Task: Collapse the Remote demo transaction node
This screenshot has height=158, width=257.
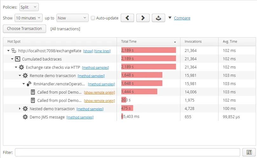Action: (x=20, y=75)
